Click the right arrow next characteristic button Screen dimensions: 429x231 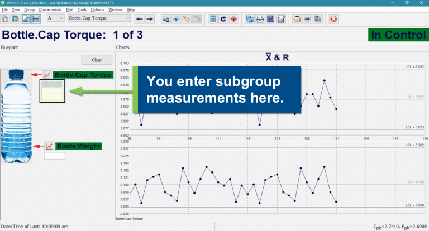(x=150, y=18)
